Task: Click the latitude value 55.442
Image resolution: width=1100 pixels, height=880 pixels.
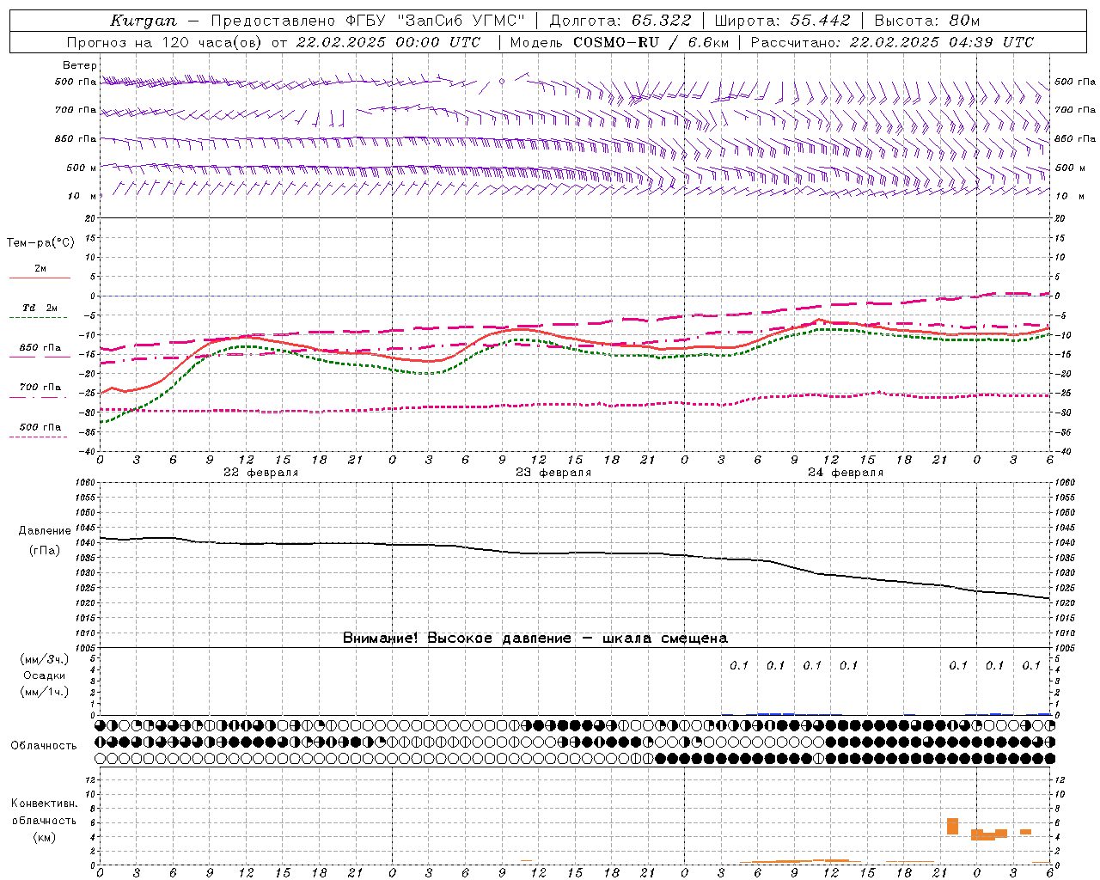Action: tap(821, 21)
